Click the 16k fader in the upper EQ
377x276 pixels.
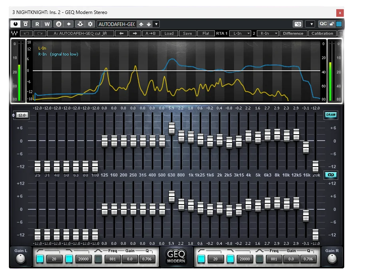[306, 148]
